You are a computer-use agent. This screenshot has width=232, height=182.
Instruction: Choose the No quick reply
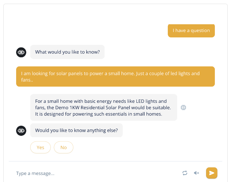tap(64, 147)
